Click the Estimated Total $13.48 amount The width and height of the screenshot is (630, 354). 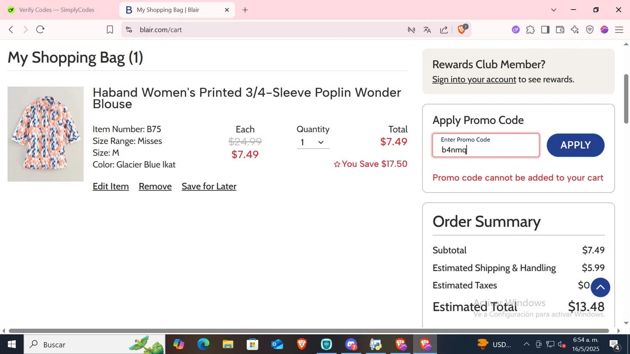click(x=586, y=307)
